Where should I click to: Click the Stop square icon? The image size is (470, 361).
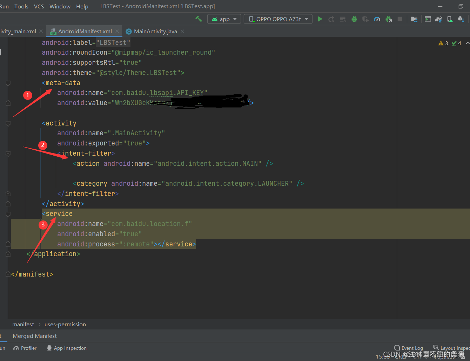click(x=400, y=19)
